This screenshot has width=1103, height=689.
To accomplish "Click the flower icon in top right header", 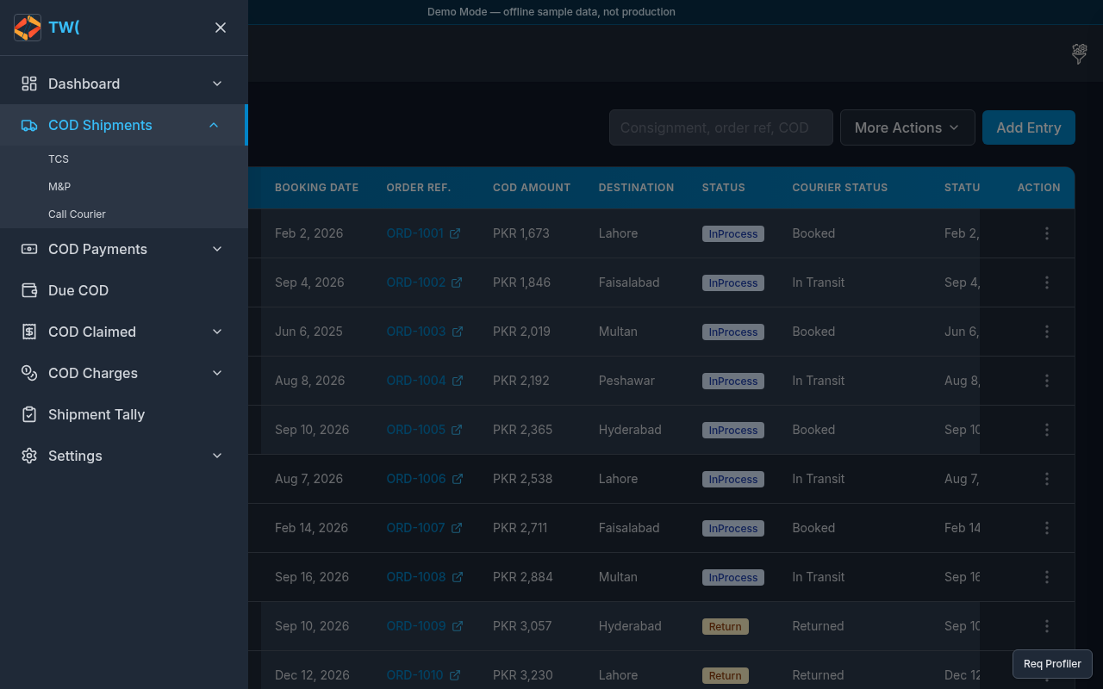I will coord(1079,53).
